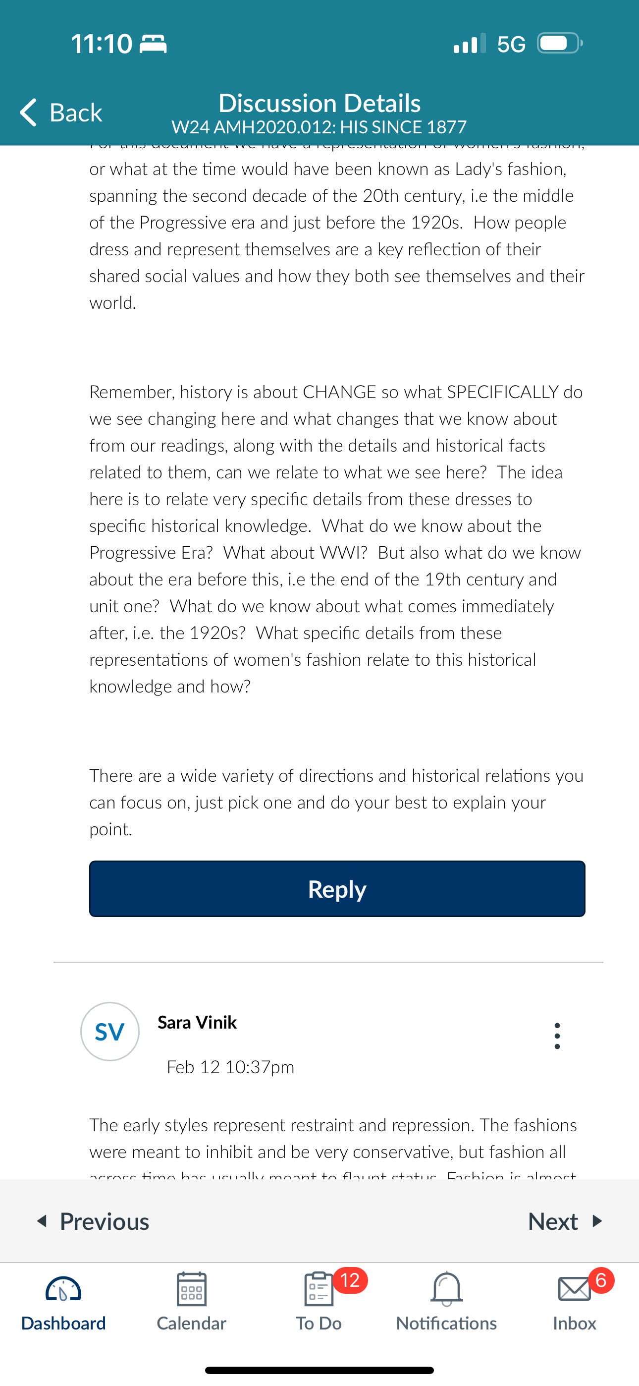Tap the Discussion Details header title
The height and width of the screenshot is (1386, 639).
pyautogui.click(x=319, y=103)
